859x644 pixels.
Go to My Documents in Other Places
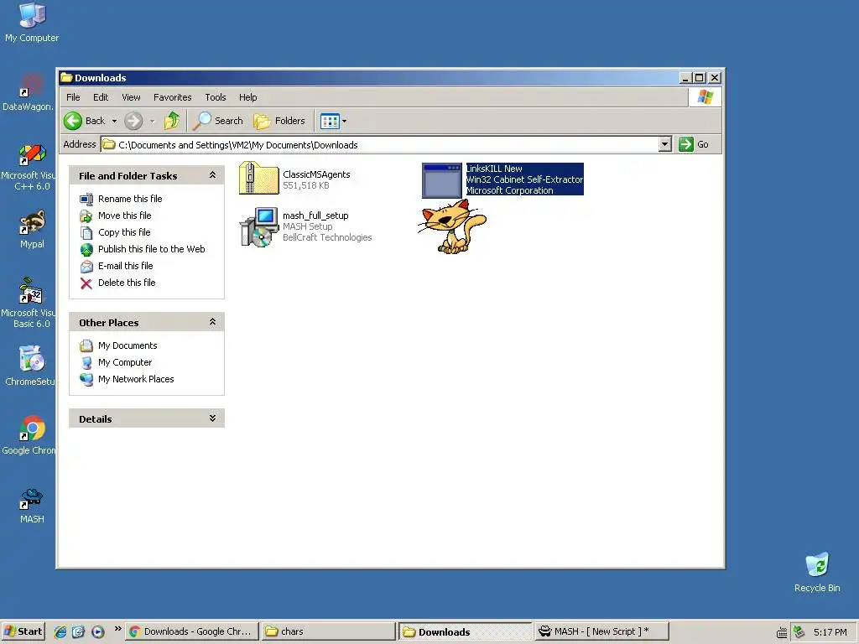tap(128, 345)
